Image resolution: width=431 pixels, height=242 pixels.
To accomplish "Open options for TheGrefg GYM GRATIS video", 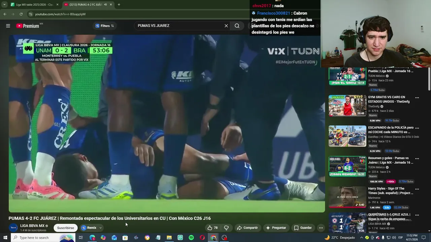I will point(417,98).
